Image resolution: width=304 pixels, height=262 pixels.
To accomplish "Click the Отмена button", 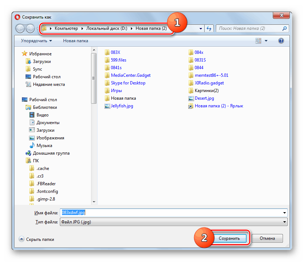I will (x=267, y=238).
